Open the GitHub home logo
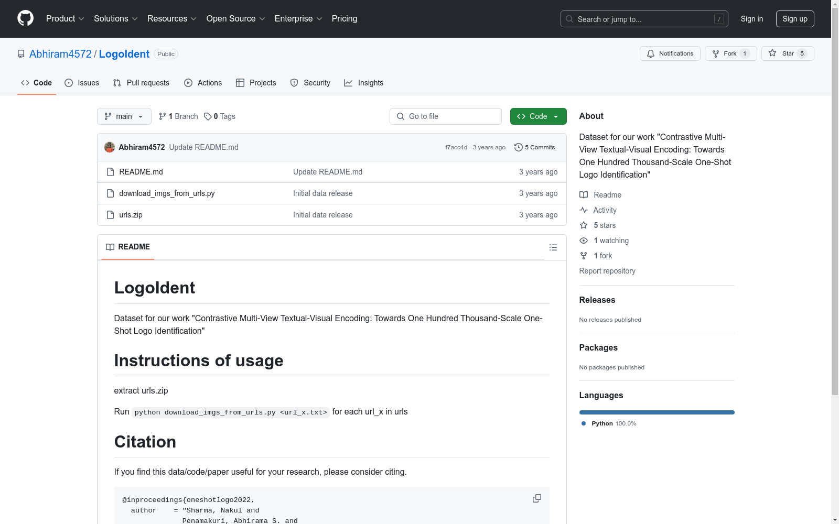This screenshot has width=839, height=524. point(25,18)
